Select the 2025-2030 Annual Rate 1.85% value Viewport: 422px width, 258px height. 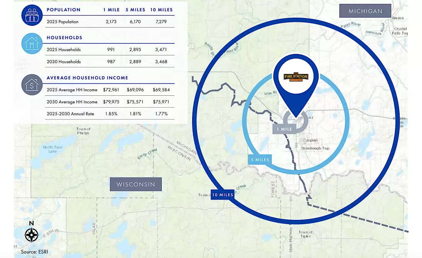pos(110,114)
